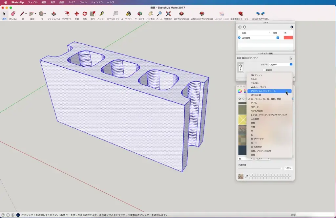Screen dimensions: 336x218
Task: Pick the eyedropper sample tool
Action: click(247, 176)
